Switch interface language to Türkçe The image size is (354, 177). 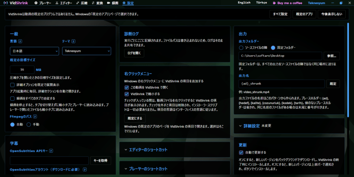click(262, 3)
